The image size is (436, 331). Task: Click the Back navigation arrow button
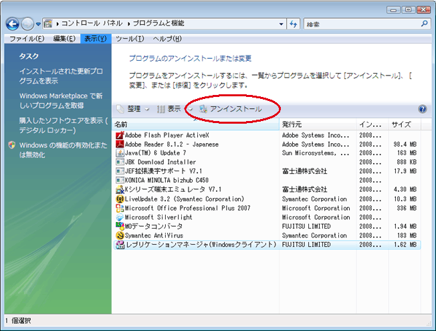point(13,24)
